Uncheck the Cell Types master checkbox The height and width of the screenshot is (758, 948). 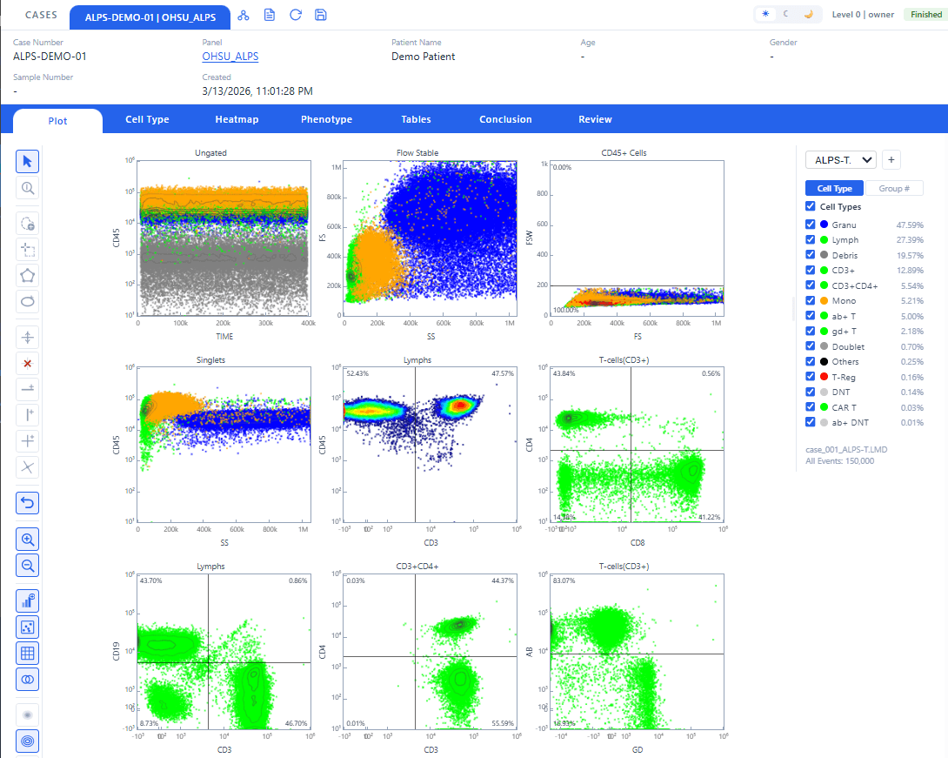click(811, 206)
